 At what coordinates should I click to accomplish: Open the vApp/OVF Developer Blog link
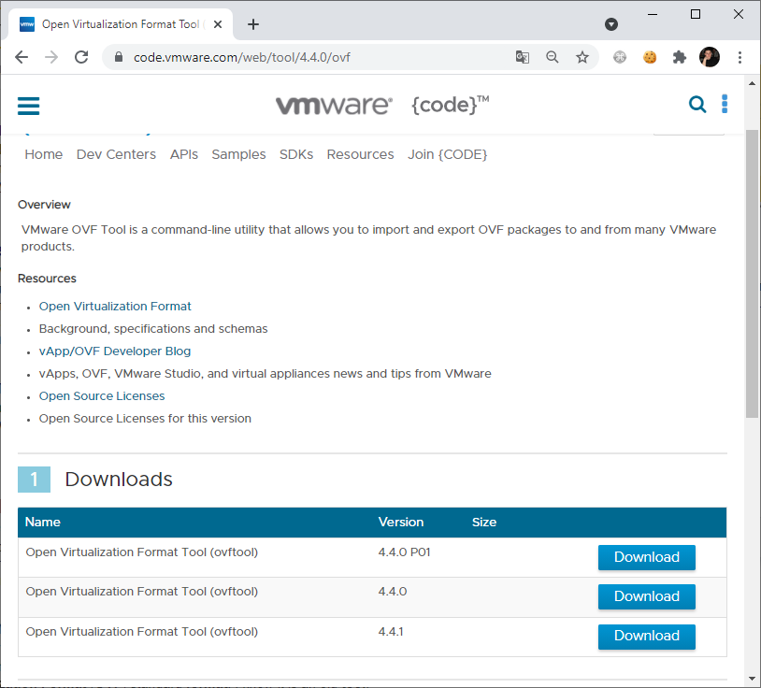point(115,351)
